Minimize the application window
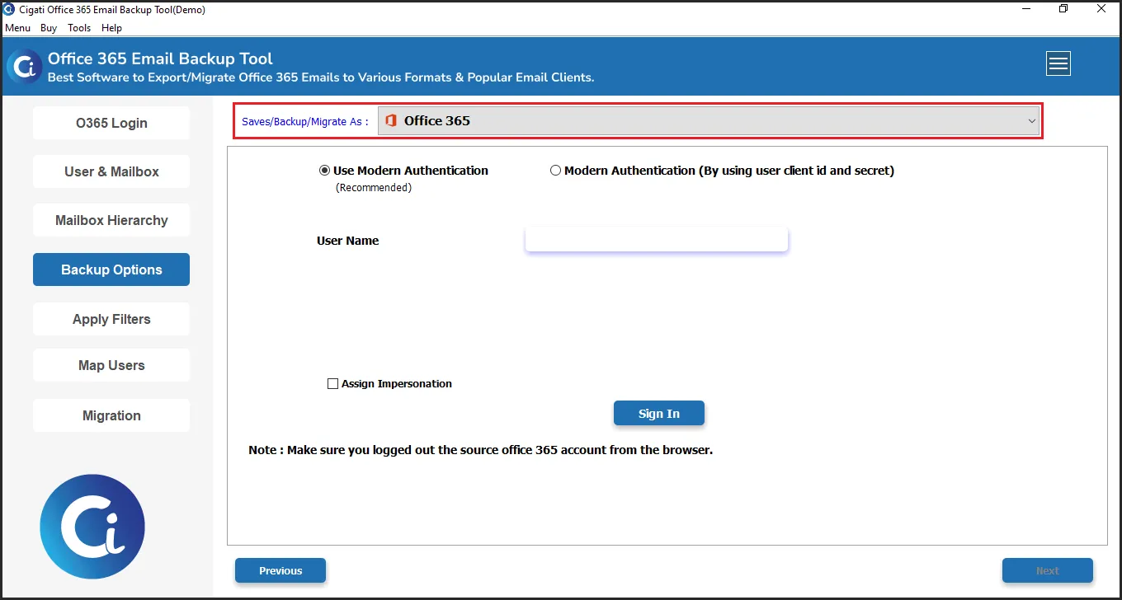 pyautogui.click(x=1025, y=9)
